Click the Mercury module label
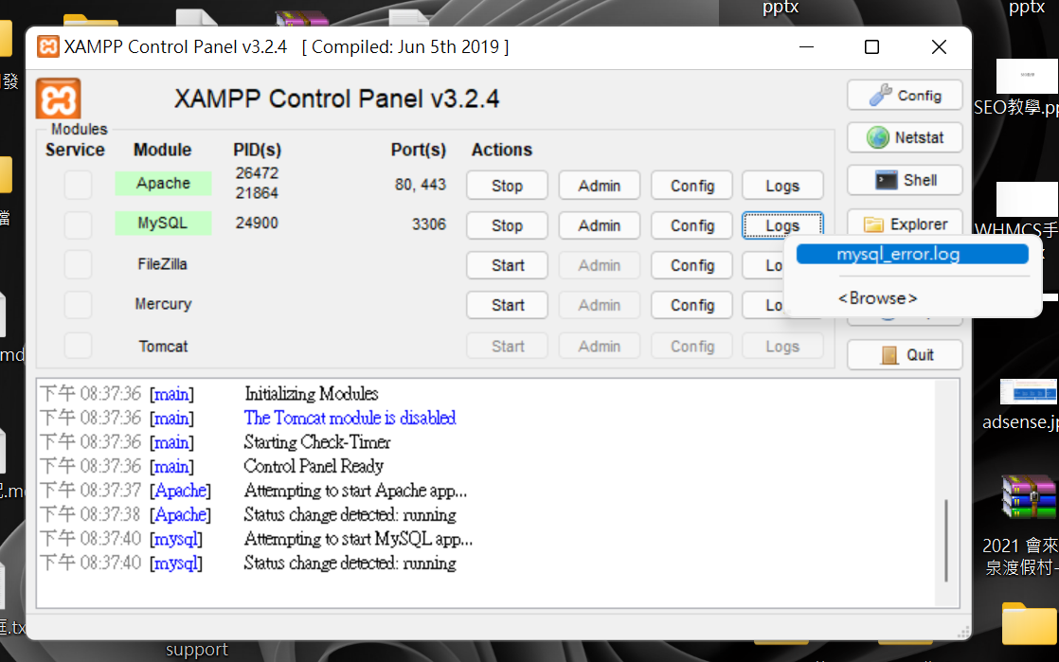 coord(163,304)
